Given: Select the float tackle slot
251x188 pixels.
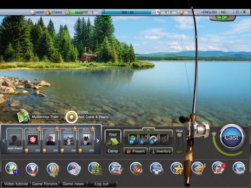Looking at the screenshot, I should [x=164, y=139].
